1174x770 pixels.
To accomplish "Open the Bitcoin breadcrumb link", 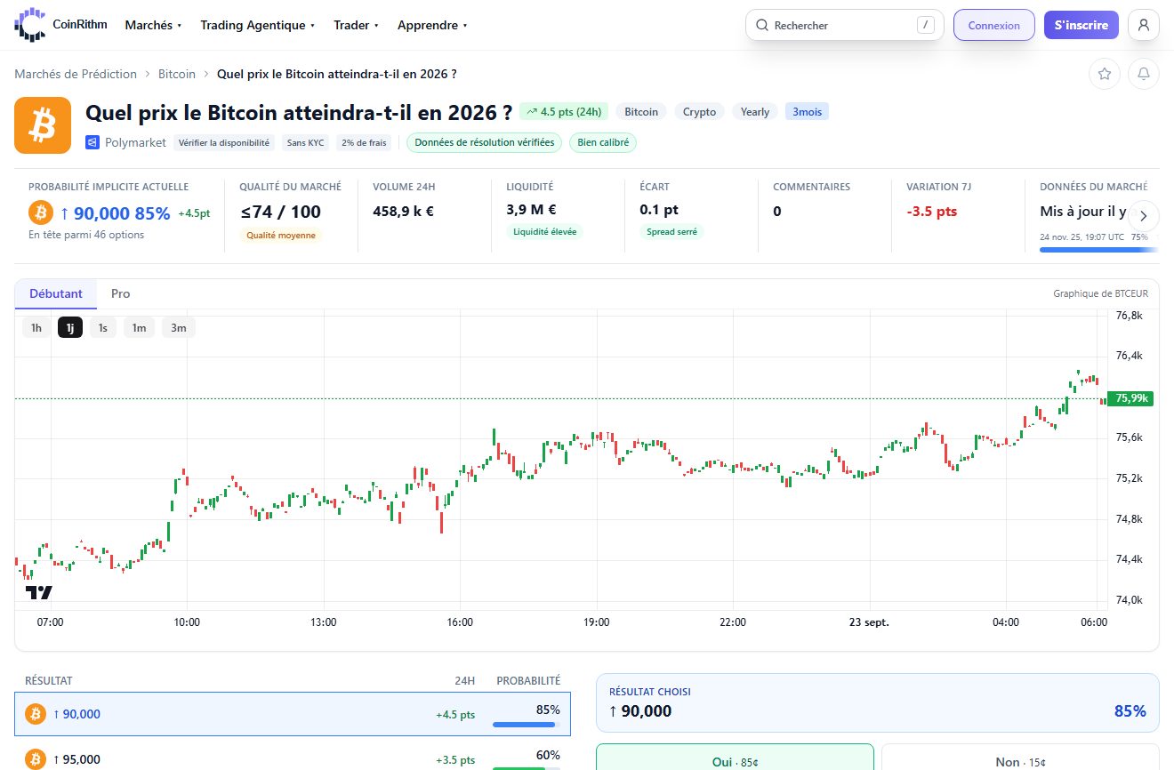I will 177,74.
